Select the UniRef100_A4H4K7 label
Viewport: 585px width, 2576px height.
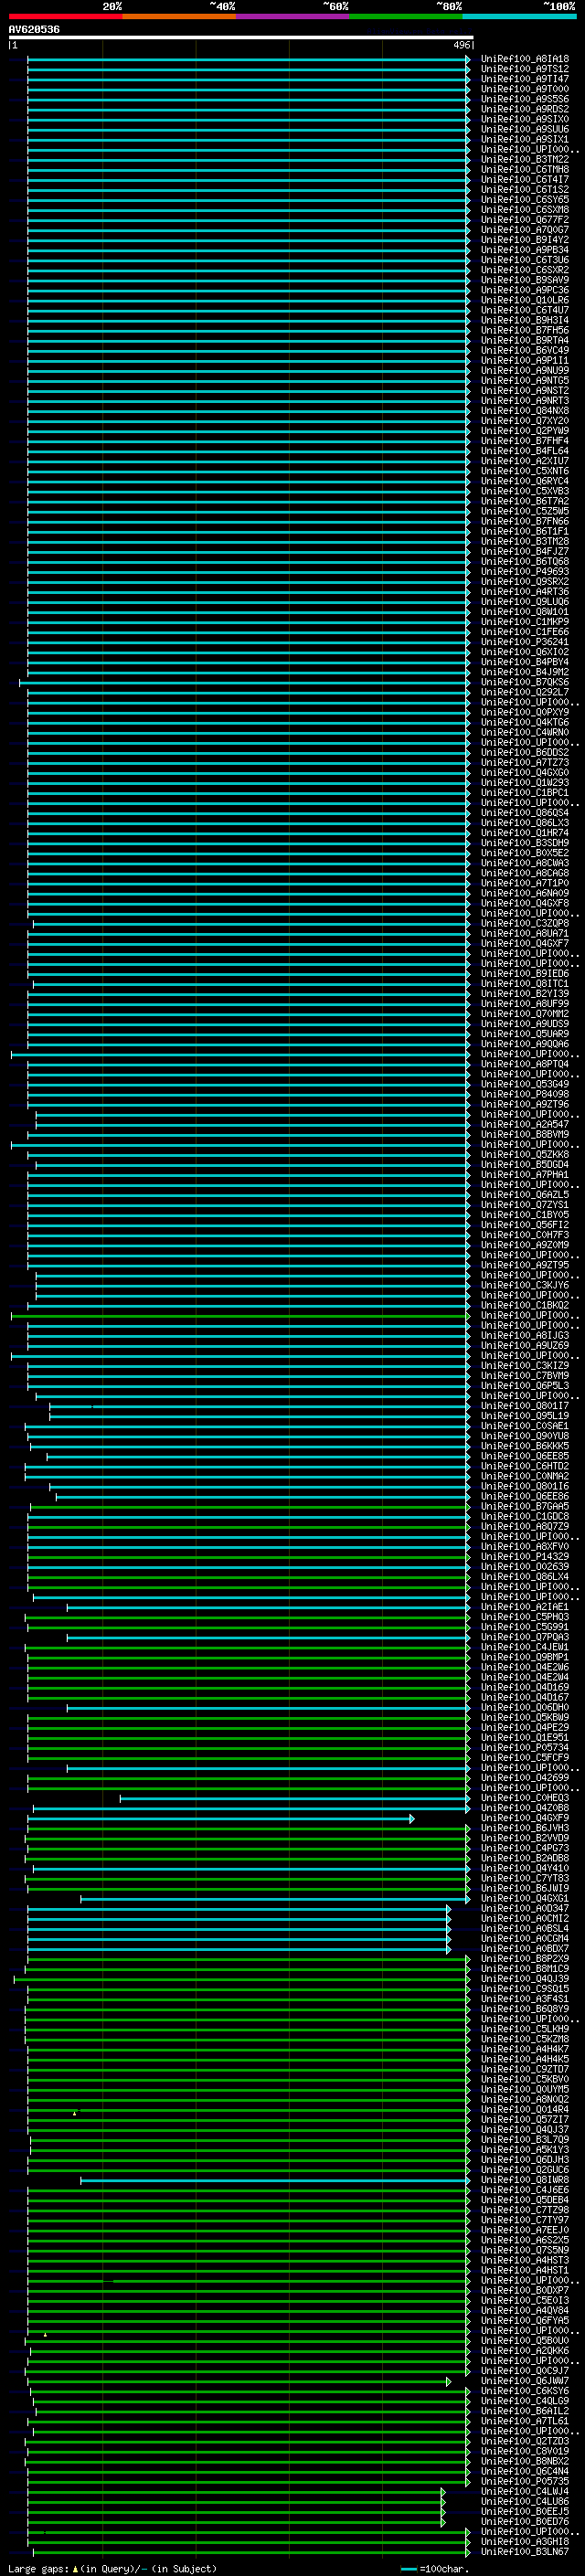[x=525, y=2050]
